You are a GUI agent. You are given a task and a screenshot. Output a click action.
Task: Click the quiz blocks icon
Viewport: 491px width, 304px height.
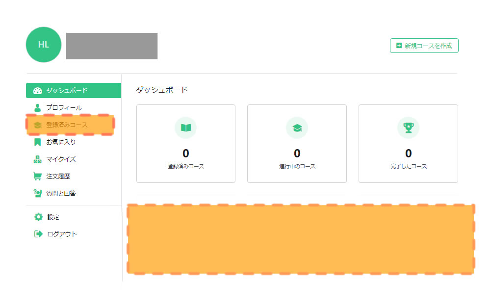pos(38,159)
